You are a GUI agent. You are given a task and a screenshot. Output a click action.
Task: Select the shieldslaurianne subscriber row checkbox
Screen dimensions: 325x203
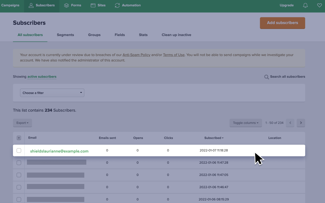coord(19,150)
